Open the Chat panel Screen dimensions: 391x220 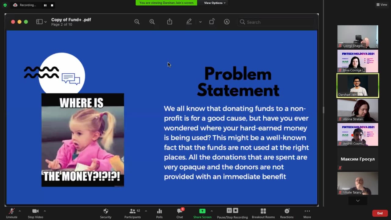180,213
